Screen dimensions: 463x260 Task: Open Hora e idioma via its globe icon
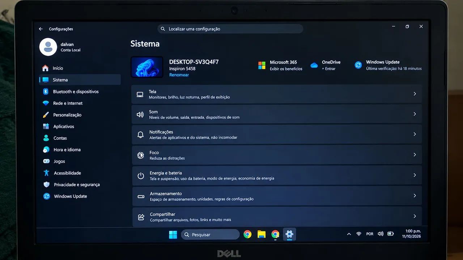46,149
